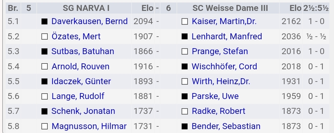The image size is (334, 133).
Task: Open Radke, Robert player profile
Action: click(218, 111)
